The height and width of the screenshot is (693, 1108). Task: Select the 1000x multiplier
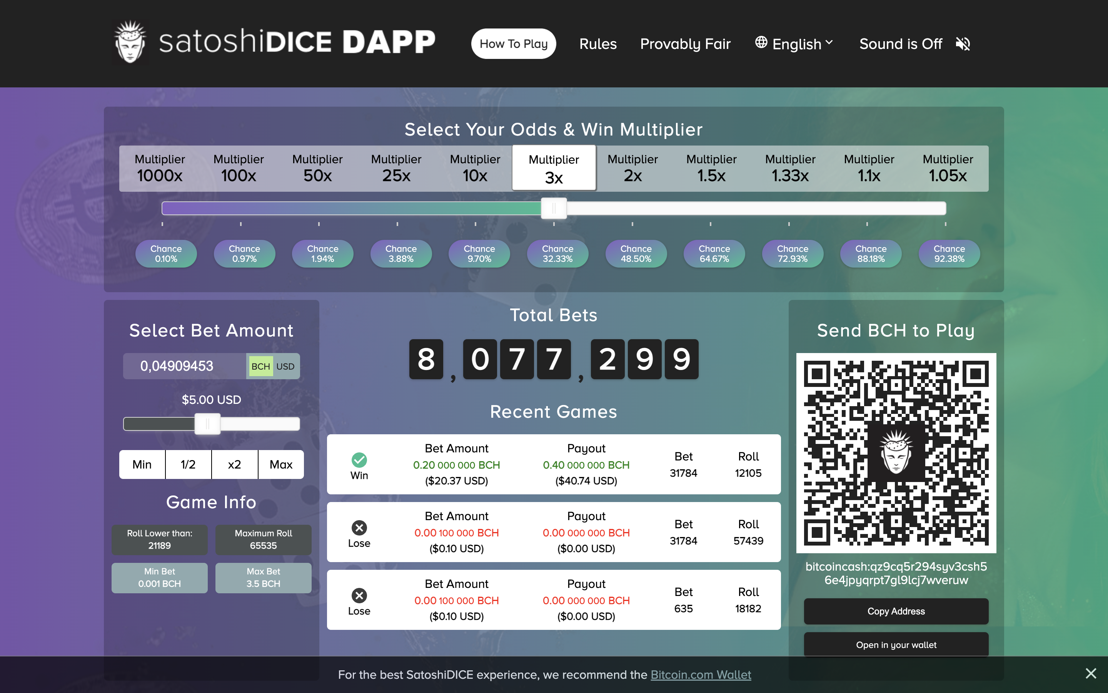[x=159, y=168]
